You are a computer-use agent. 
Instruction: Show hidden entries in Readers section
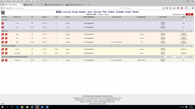click(x=189, y=31)
